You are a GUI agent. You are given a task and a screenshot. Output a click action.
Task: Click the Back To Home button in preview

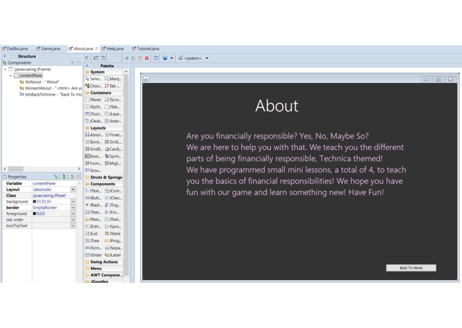[x=411, y=268]
